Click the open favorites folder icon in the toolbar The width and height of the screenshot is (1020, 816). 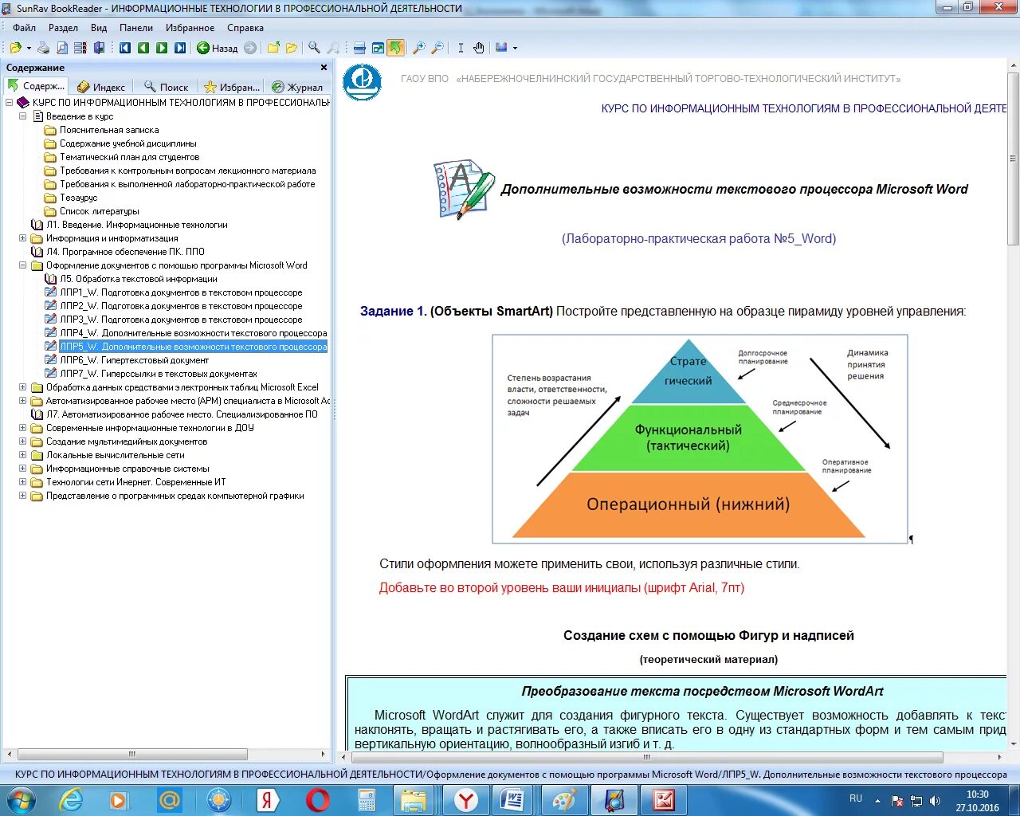point(292,48)
